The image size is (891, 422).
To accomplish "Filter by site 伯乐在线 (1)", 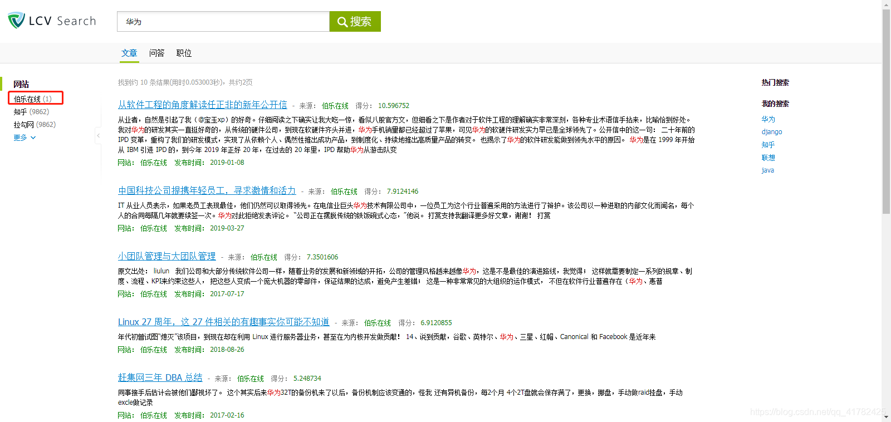I will (x=33, y=99).
